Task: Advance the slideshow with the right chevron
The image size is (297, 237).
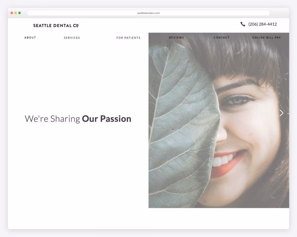Action: pos(282,113)
